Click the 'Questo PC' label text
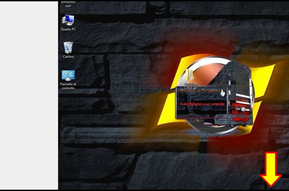This screenshot has width=289, height=191. pyautogui.click(x=68, y=29)
